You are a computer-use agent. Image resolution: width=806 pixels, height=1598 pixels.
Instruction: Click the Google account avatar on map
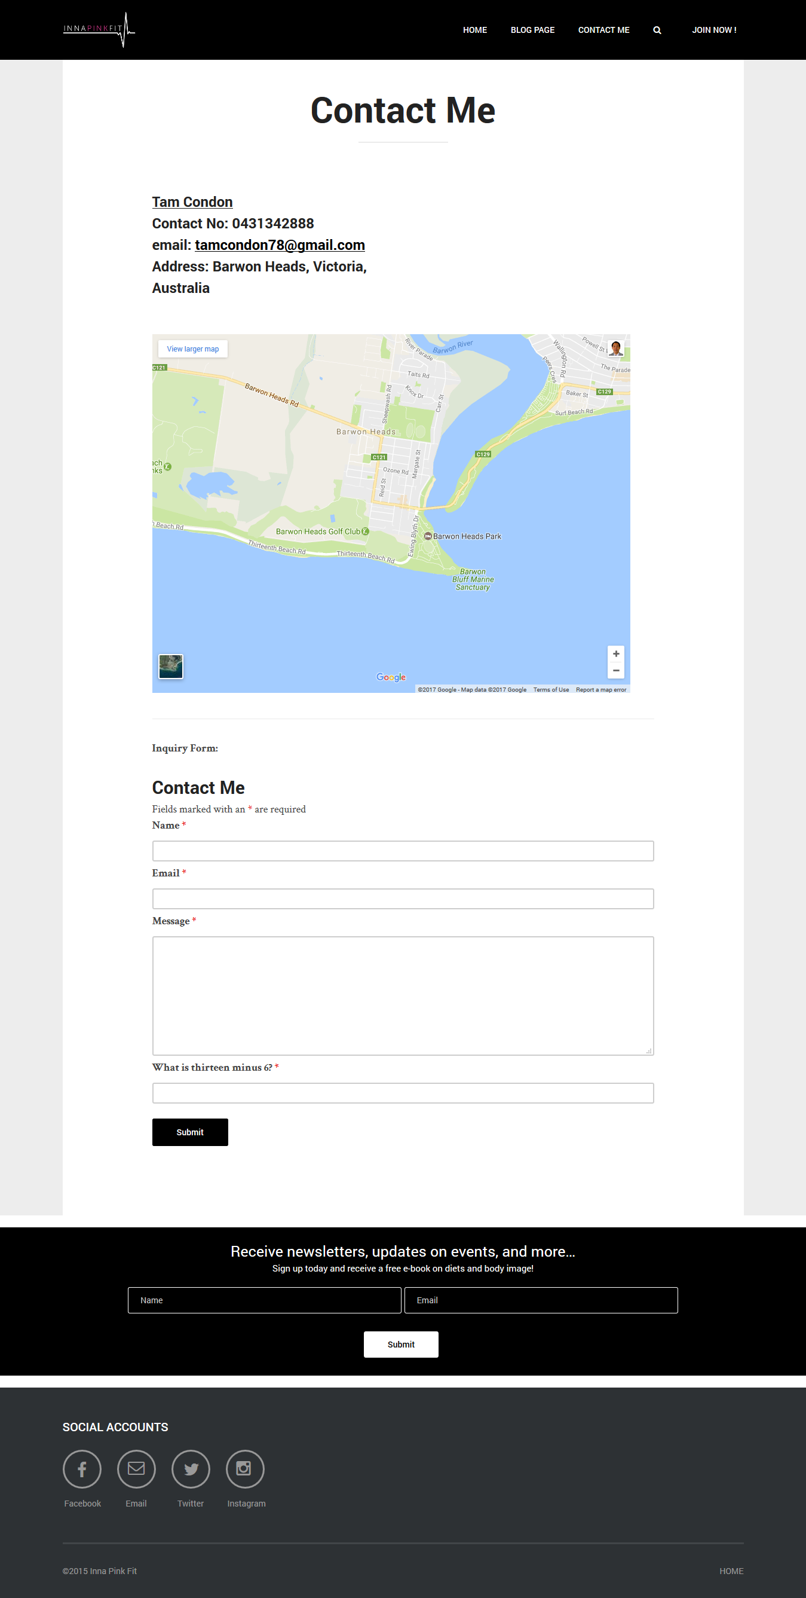click(x=615, y=348)
